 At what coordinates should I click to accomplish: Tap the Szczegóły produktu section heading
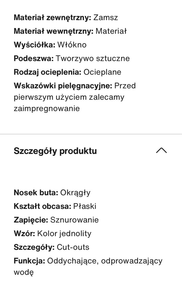[55, 151]
